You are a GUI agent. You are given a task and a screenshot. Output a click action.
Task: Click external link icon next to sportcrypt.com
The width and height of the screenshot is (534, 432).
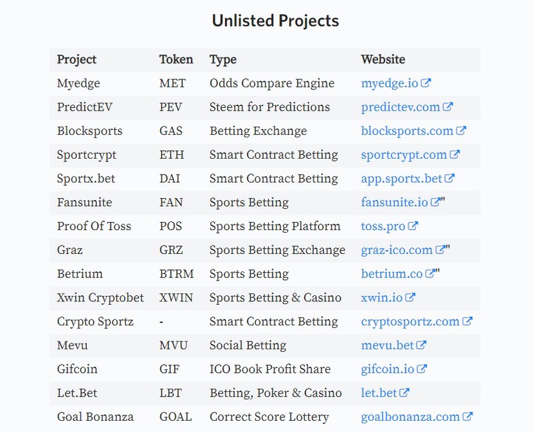[455, 155]
